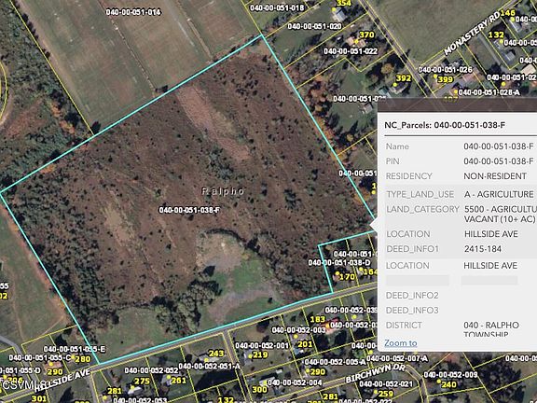Click the popup title NC_Parcels header
537x403 pixels.
[445, 125]
